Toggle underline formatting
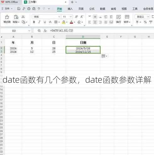 pos(45,22)
